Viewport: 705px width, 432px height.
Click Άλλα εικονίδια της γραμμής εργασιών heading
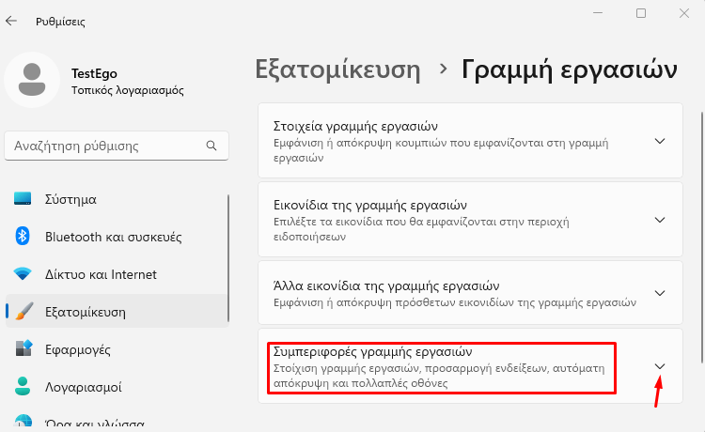pyautogui.click(x=386, y=286)
